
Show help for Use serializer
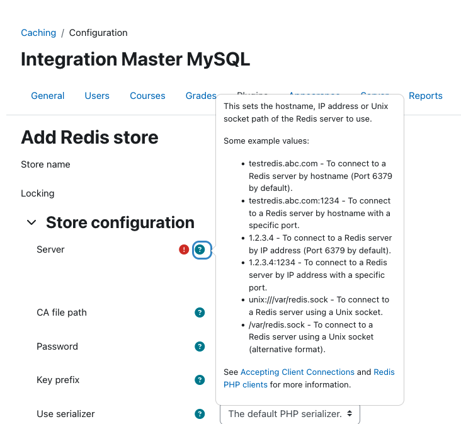click(200, 414)
